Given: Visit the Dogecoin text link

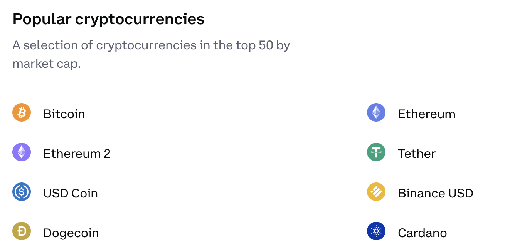Looking at the screenshot, I should coord(71,233).
